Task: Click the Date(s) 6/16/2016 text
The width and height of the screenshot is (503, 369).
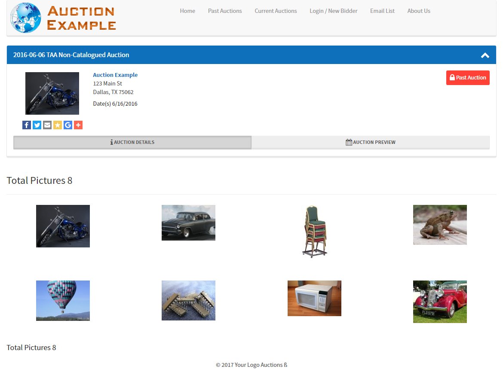Action: [x=115, y=104]
